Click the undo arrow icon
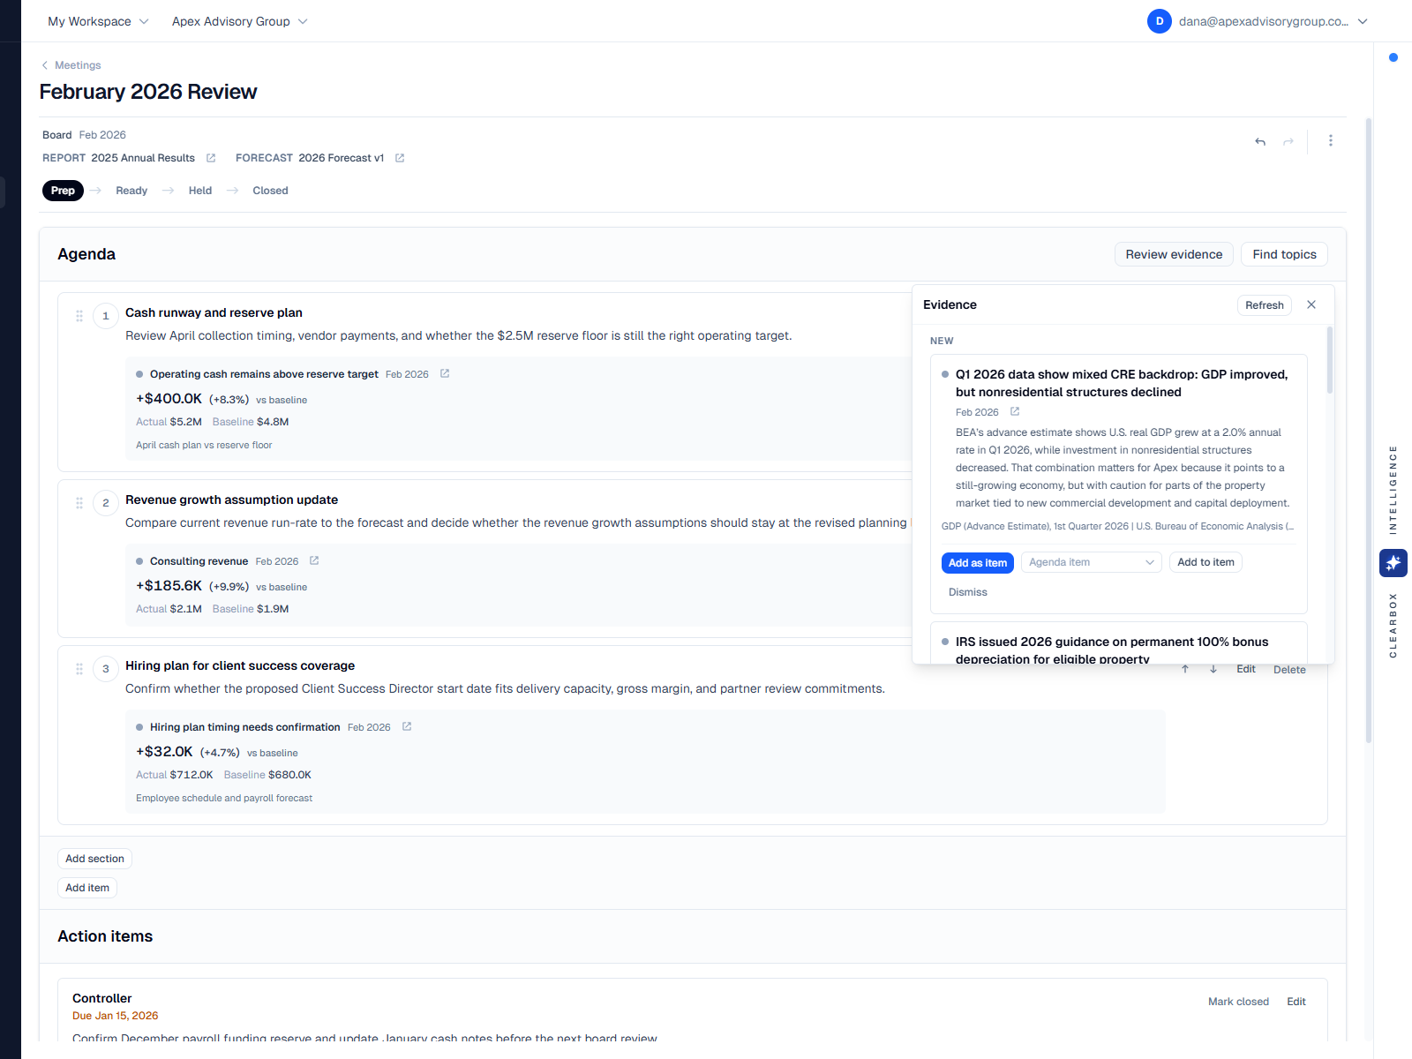1412x1059 pixels. click(x=1260, y=141)
